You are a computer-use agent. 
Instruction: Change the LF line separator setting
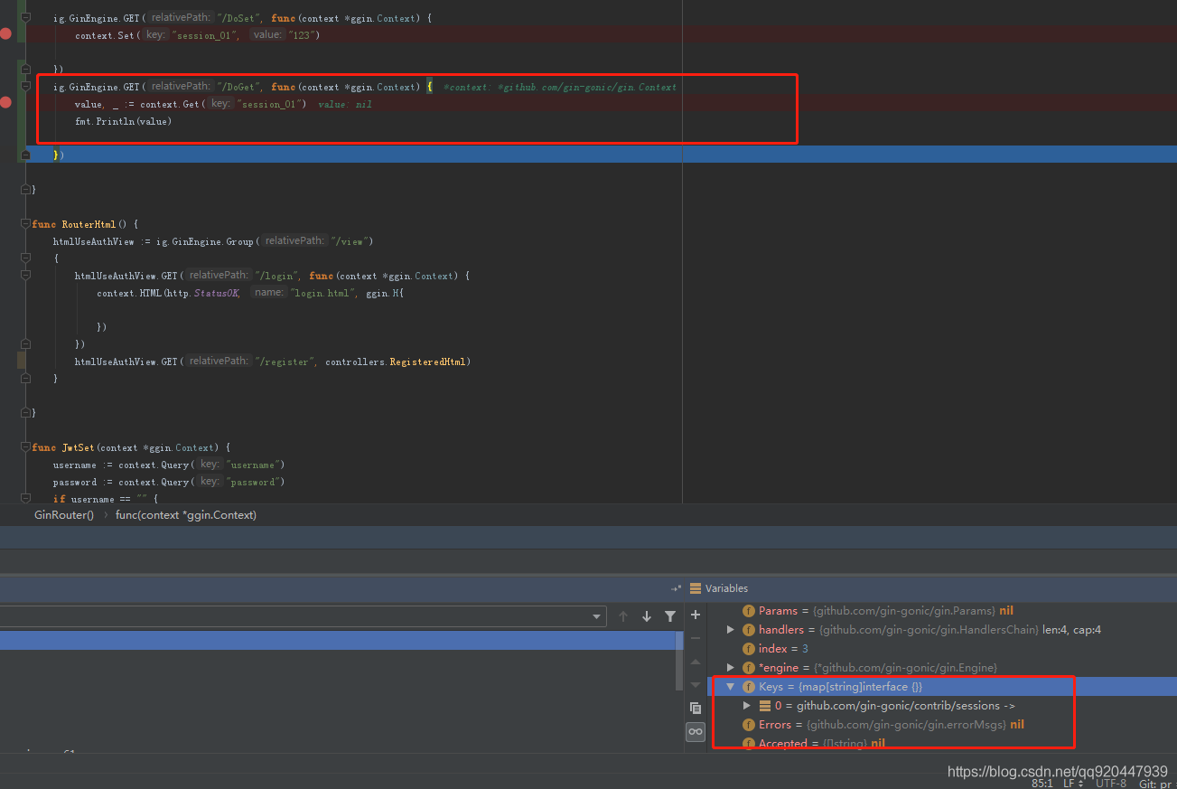[1072, 784]
